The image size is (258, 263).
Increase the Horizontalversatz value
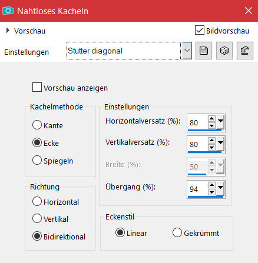[x=211, y=118]
